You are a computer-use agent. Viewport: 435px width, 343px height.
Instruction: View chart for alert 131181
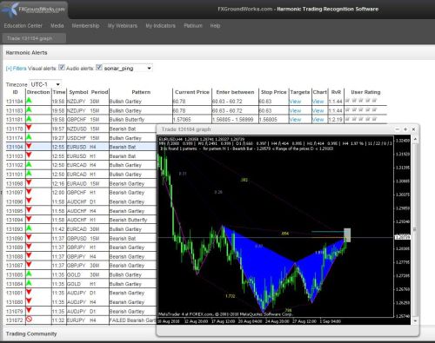click(x=318, y=120)
